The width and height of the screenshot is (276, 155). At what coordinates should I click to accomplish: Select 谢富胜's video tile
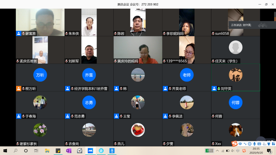[x=40, y=22]
